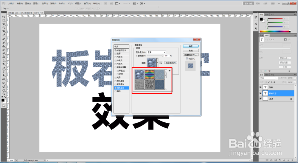This screenshot has height=163, width=298.
Task: Open the Character panel icon
Action: (256, 24)
